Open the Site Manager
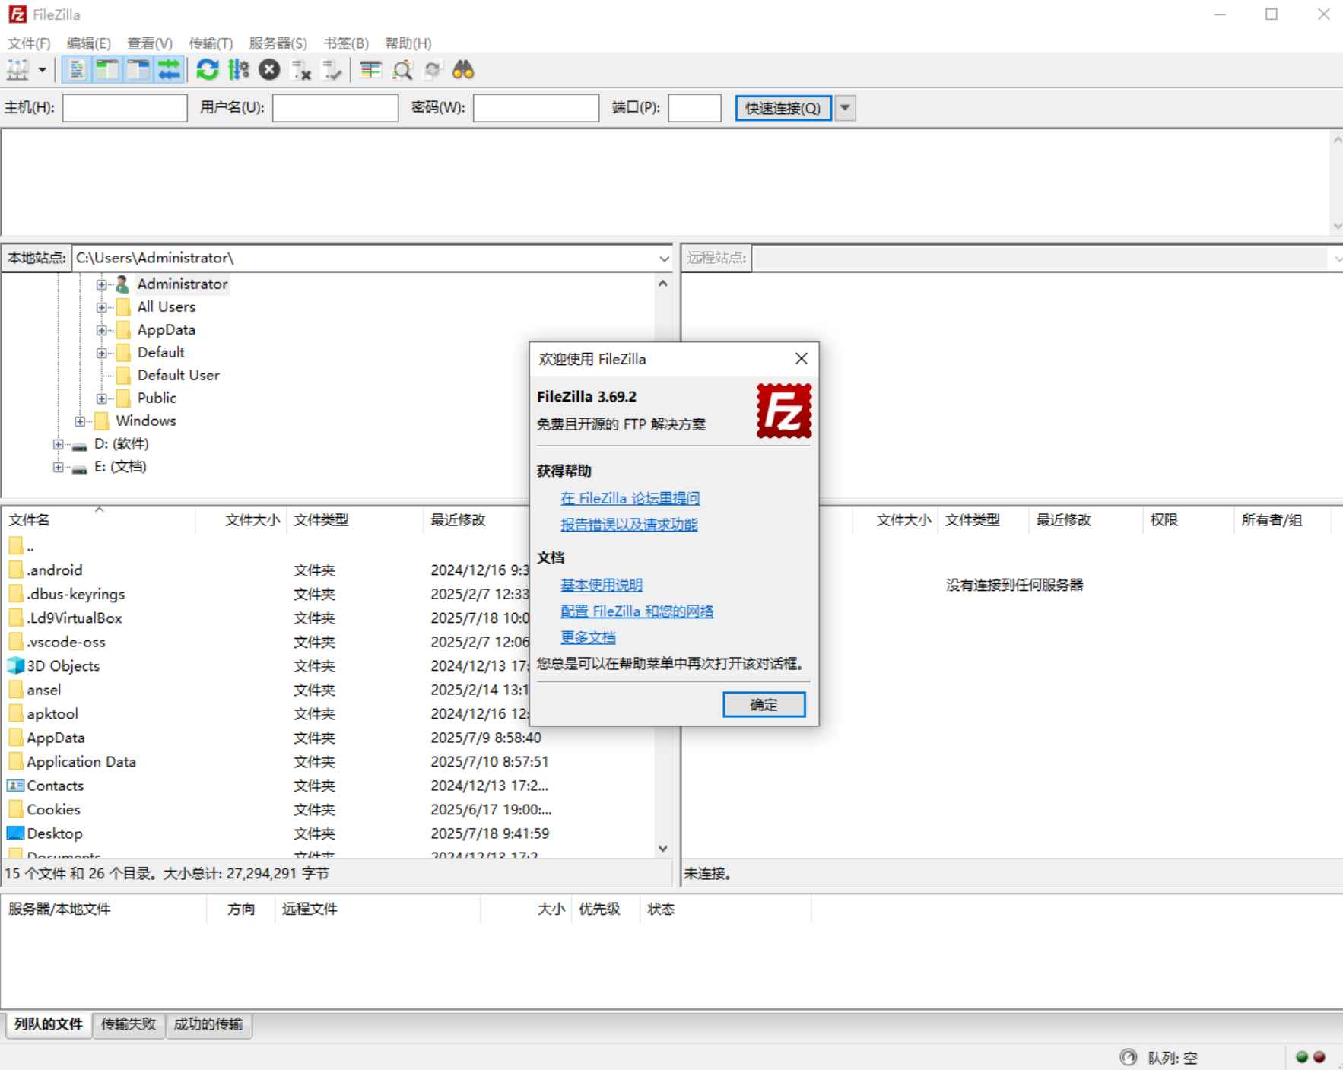The height and width of the screenshot is (1070, 1343). click(x=15, y=70)
